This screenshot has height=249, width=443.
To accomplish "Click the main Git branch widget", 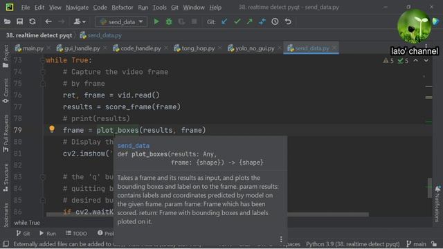I will (416, 244).
